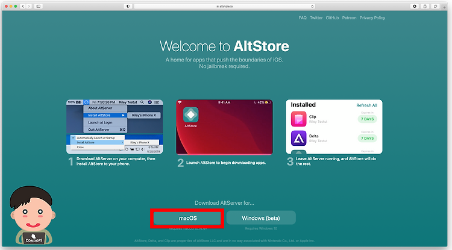Click the 7 DAYS badge beside Delta
The width and height of the screenshot is (452, 250).
tap(367, 138)
